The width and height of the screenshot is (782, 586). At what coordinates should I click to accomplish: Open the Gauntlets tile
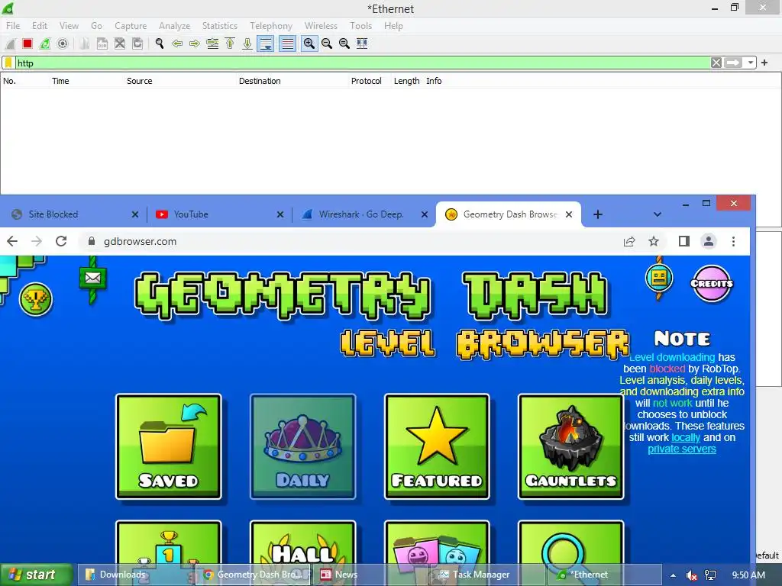coord(571,446)
